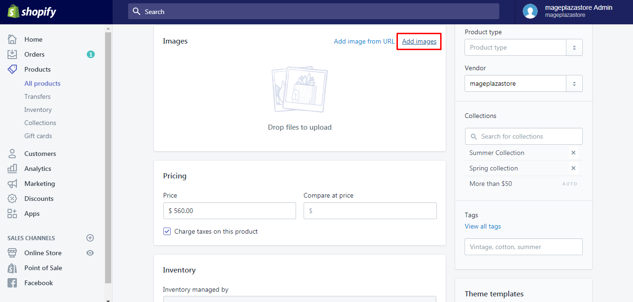Select All products submenu item
Screen dimensions: 633x302
(x=42, y=83)
